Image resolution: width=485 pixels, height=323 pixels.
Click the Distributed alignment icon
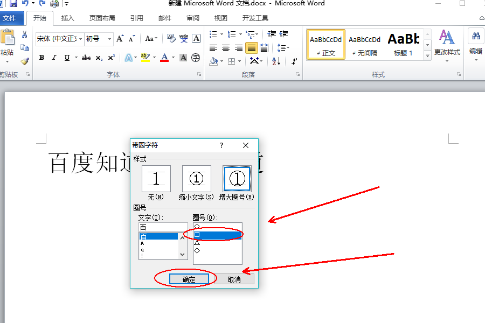[264, 47]
